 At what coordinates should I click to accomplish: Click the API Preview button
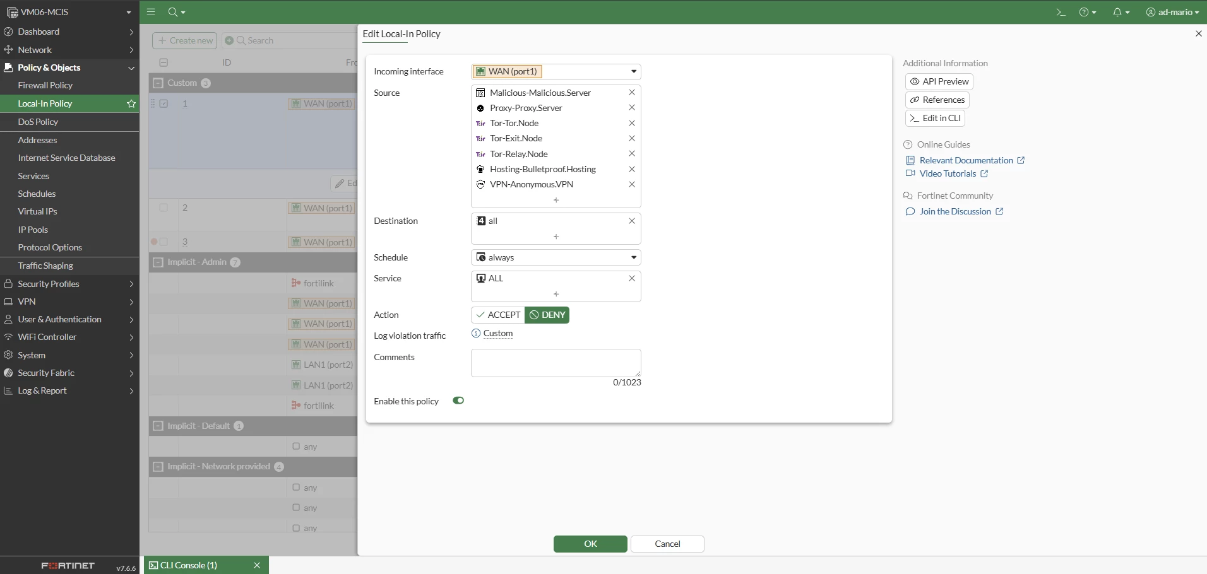pyautogui.click(x=939, y=81)
